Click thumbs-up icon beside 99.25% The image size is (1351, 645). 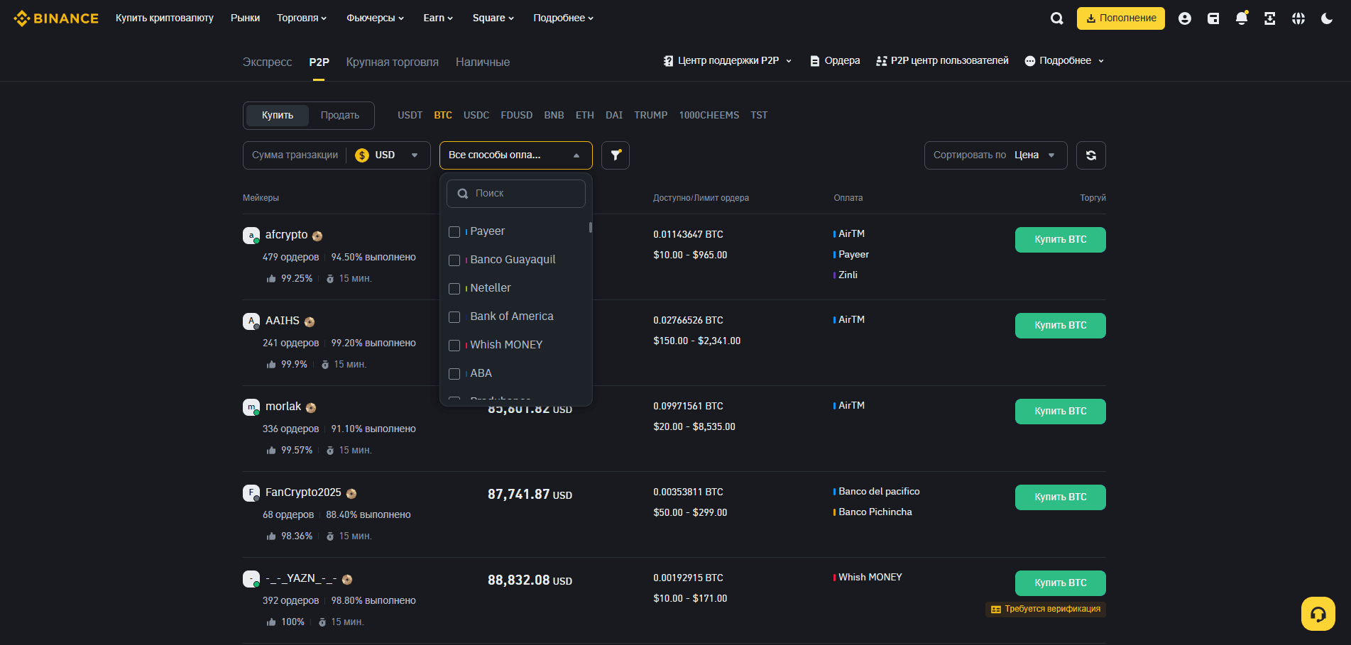(271, 279)
